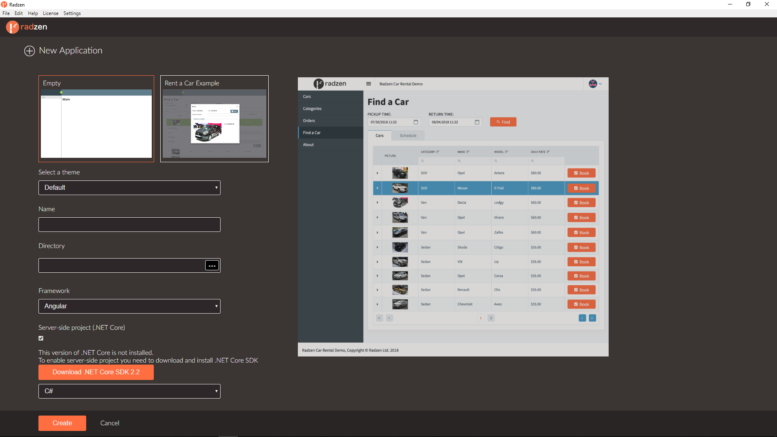Viewport: 777px width, 437px height.
Task: Open the License menu
Action: 51,13
